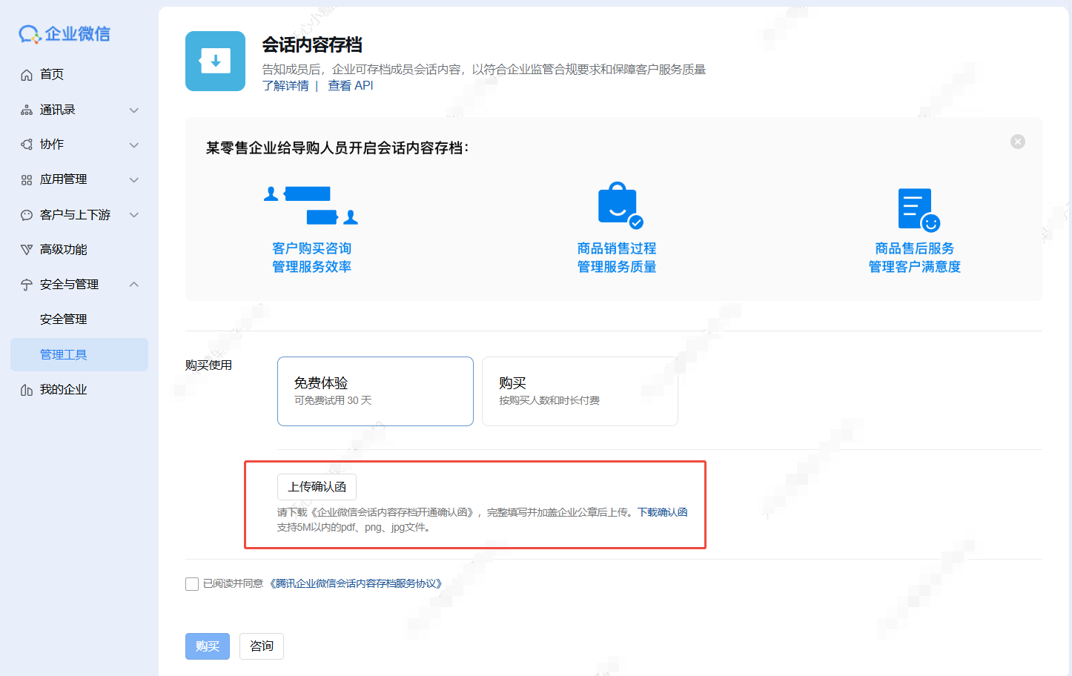Click the 查看 API link
The height and width of the screenshot is (676, 1072).
pyautogui.click(x=351, y=86)
